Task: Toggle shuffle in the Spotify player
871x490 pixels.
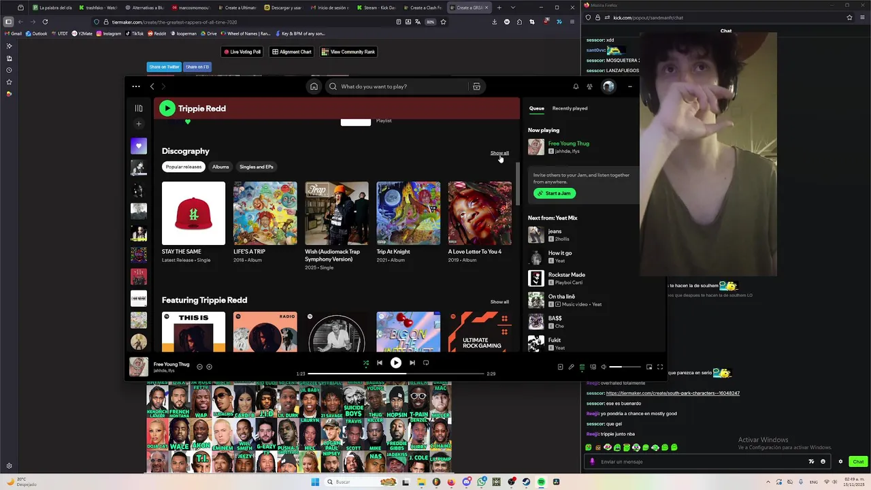Action: point(366,363)
